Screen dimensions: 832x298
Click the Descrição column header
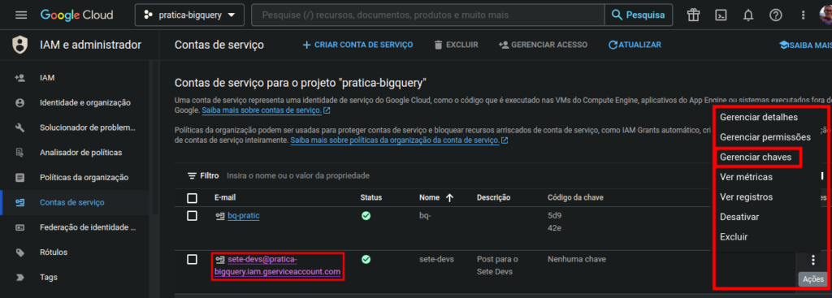click(493, 198)
